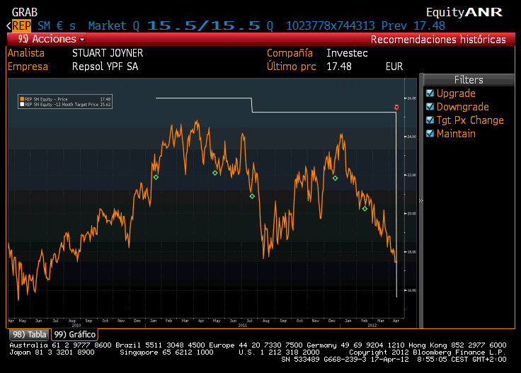This screenshot has height=373, width=521.
Task: Click the GRAB label at top
Action: click(x=25, y=12)
